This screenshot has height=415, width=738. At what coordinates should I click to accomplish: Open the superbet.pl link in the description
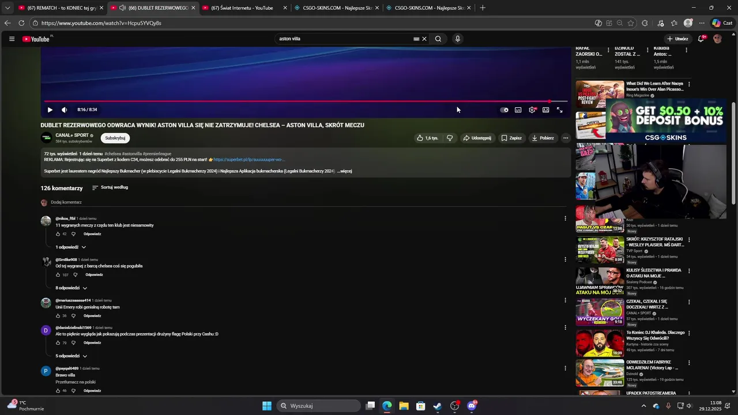coord(249,160)
